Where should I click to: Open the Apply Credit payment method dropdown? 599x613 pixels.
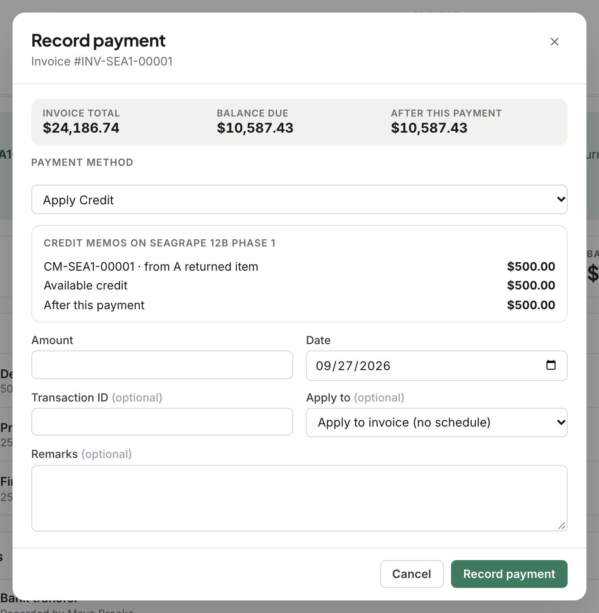coord(299,199)
